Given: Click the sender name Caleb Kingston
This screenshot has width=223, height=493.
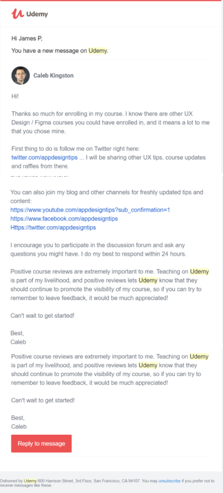Looking at the screenshot, I should (53, 76).
